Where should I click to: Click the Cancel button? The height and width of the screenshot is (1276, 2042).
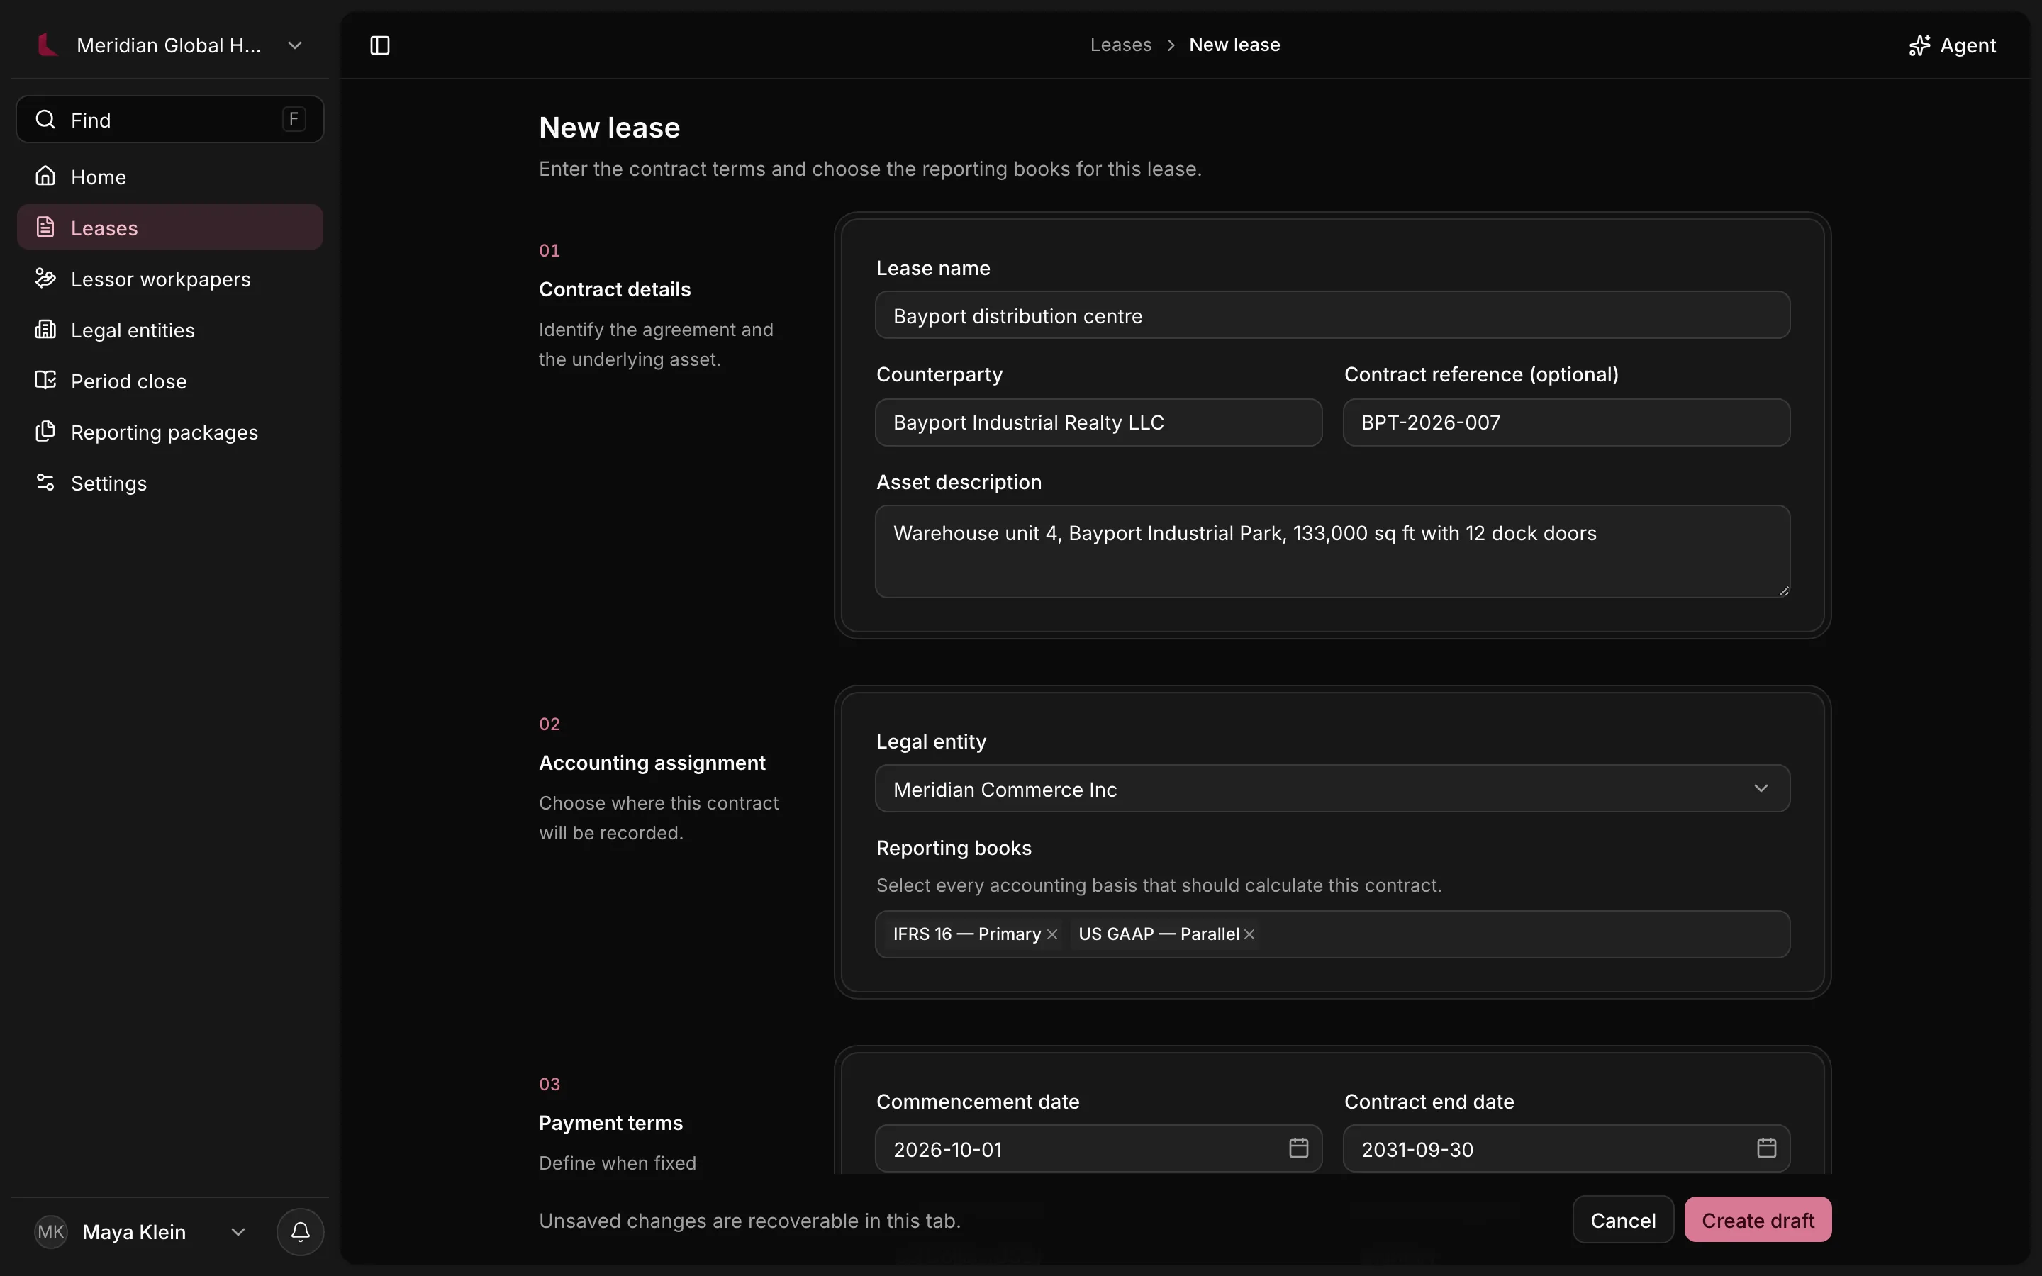coord(1623,1219)
